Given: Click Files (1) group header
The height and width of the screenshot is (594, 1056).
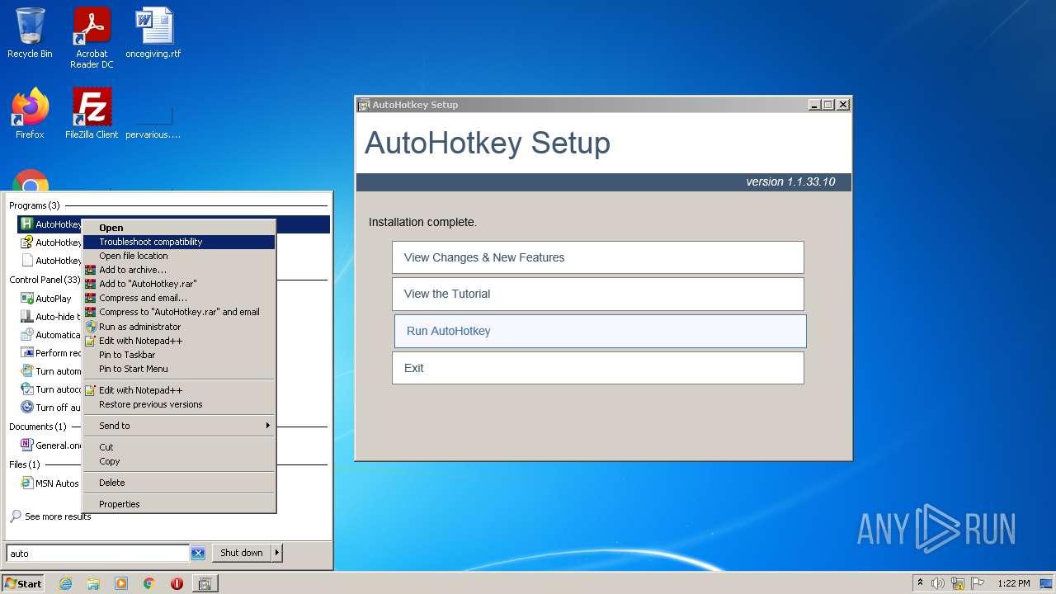Looking at the screenshot, I should 25,464.
